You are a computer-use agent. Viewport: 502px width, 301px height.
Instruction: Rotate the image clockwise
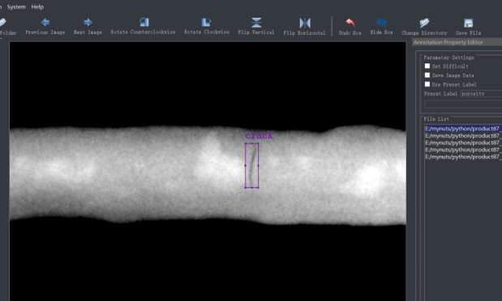point(207,26)
